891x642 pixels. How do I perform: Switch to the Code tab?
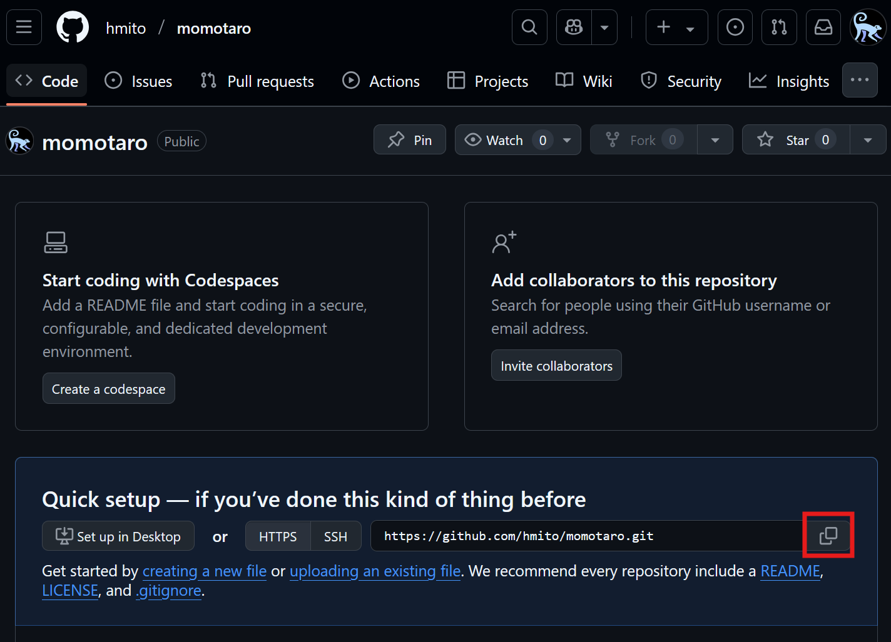click(x=47, y=81)
